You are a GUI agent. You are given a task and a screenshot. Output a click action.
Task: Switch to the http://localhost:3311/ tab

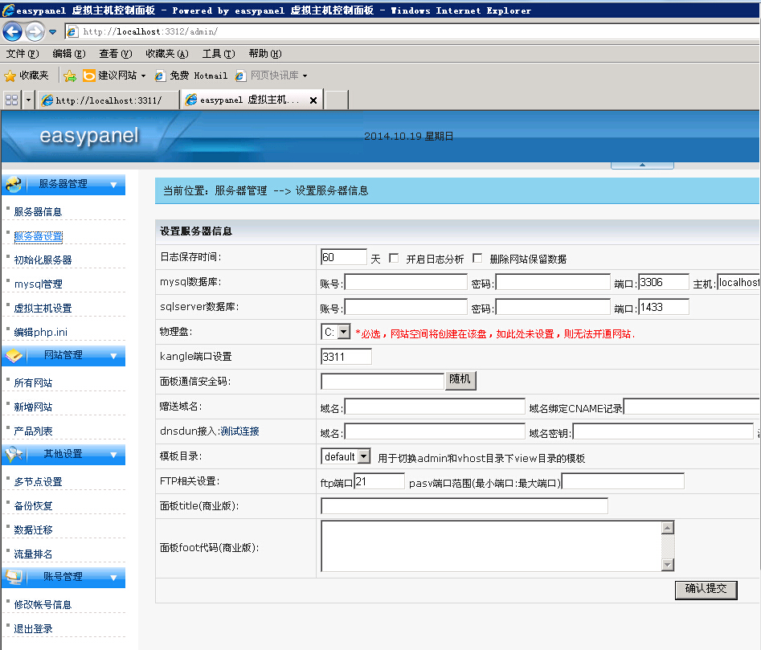tap(107, 100)
